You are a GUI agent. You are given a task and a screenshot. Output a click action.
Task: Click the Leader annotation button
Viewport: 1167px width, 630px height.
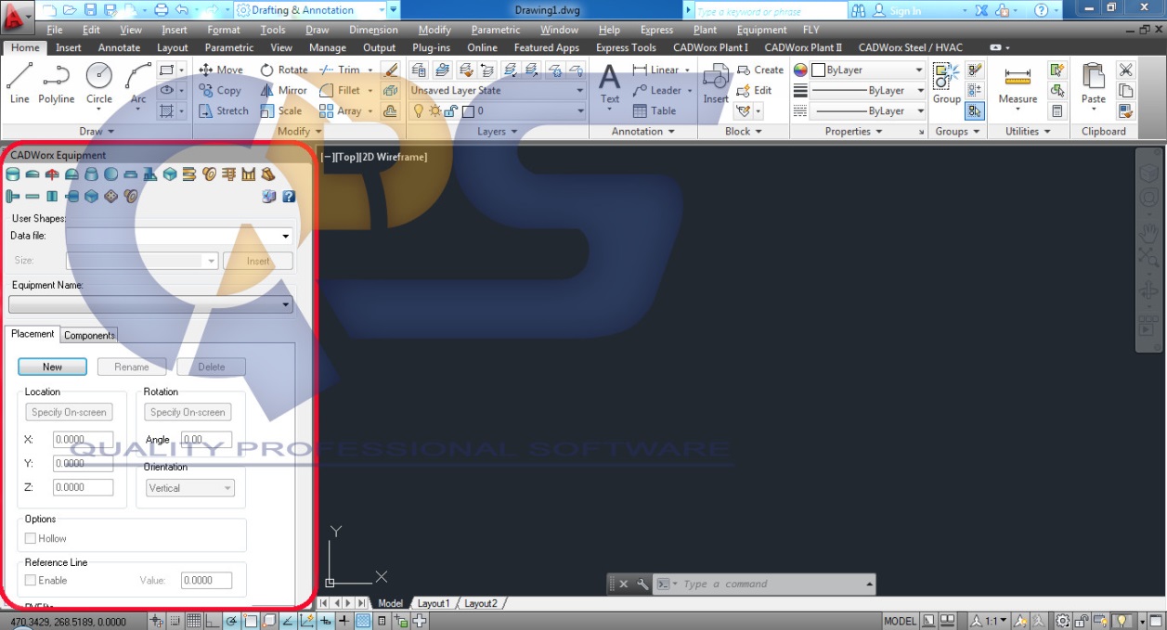[657, 90]
